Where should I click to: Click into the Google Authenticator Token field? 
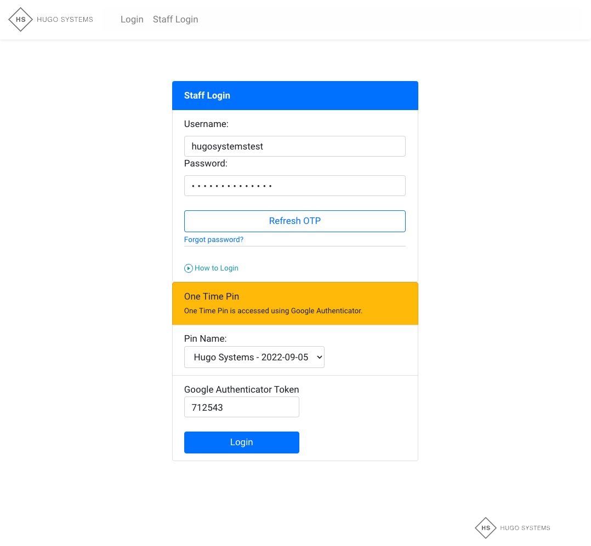241,407
